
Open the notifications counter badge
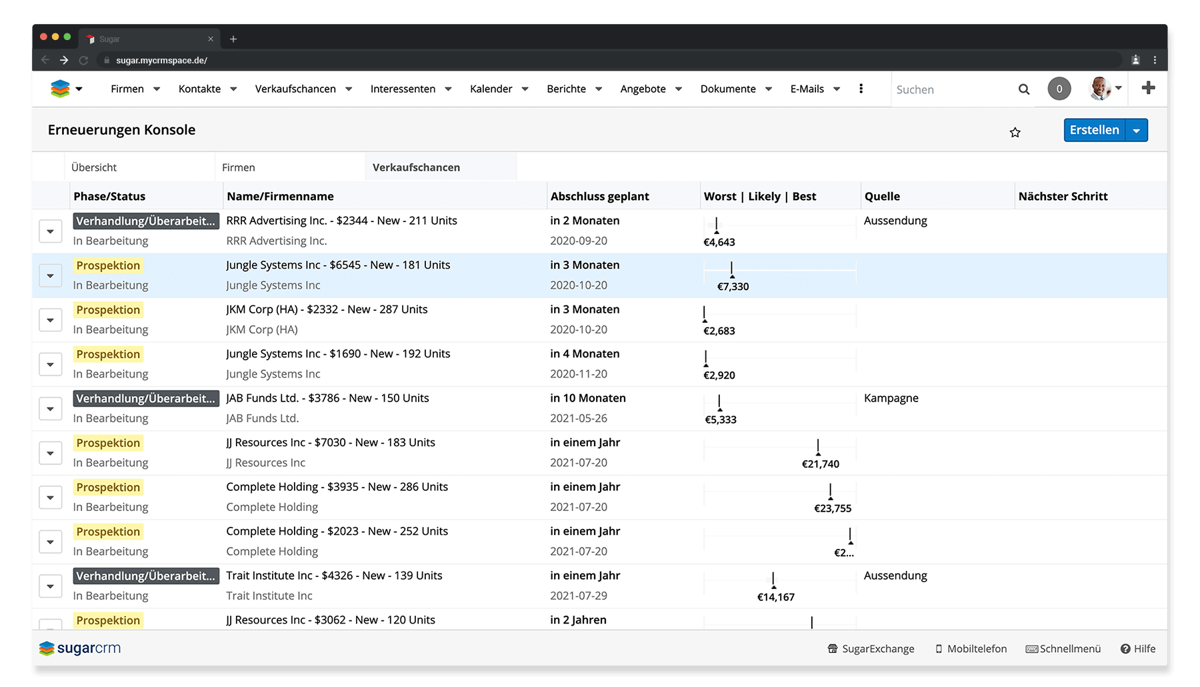(x=1059, y=89)
